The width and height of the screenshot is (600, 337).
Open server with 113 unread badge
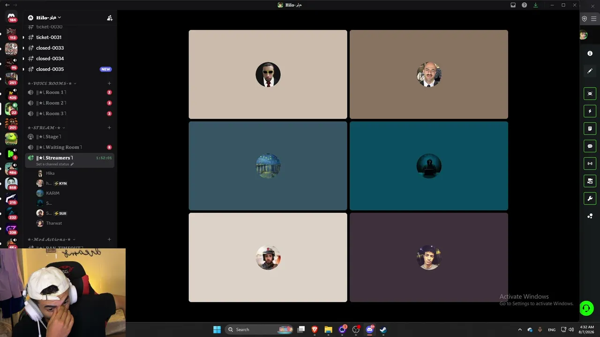11,34
